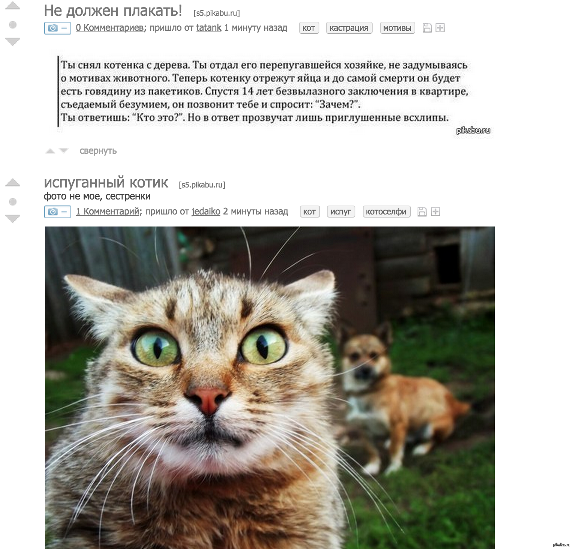Image resolution: width=572 pixels, height=549 pixels.
Task: Toggle image preview button of first post
Action: (58, 28)
